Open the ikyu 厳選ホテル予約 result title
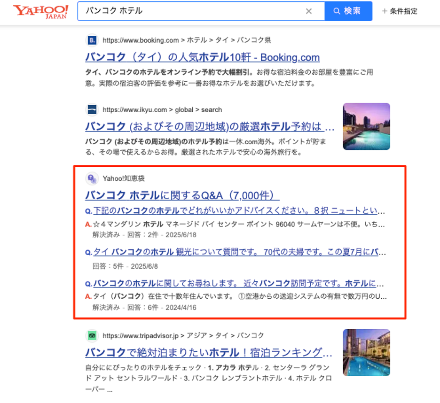Viewport: 440px width, 403px height. (210, 126)
